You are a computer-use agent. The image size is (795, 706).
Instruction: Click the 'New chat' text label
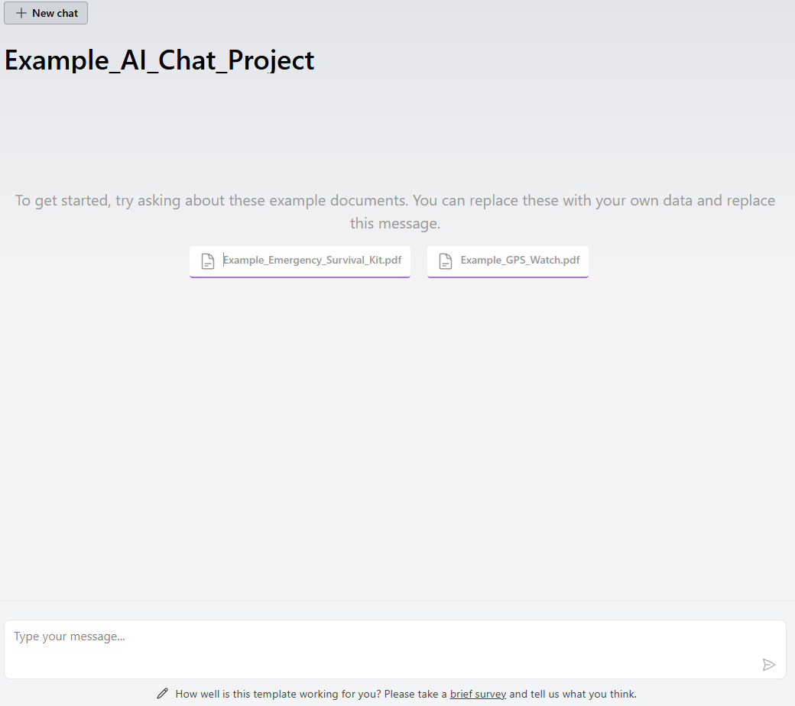tap(55, 13)
